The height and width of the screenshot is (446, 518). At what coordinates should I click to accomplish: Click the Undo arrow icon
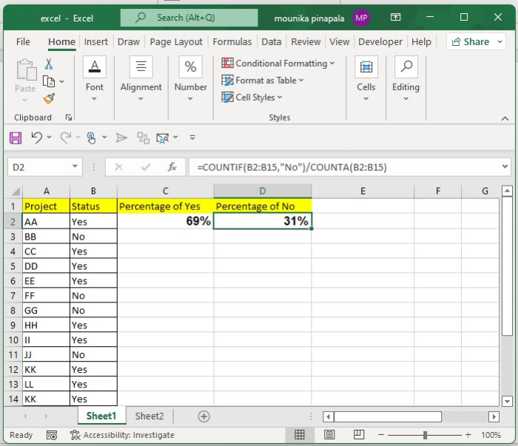pyautogui.click(x=37, y=138)
